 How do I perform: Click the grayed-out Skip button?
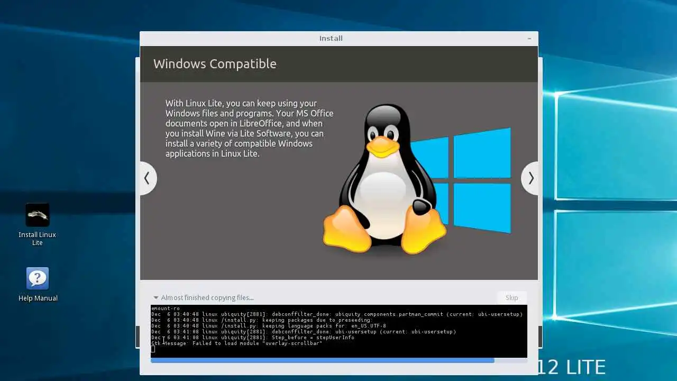[511, 297]
